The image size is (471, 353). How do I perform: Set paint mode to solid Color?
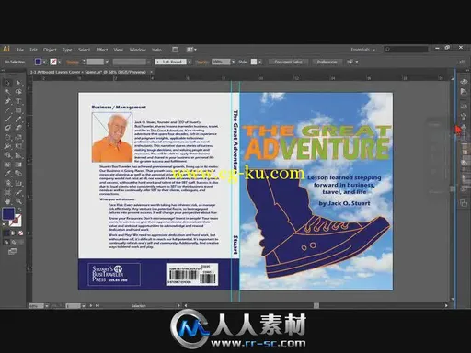[6, 233]
